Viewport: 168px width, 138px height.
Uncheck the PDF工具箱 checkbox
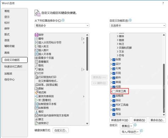point(114,105)
